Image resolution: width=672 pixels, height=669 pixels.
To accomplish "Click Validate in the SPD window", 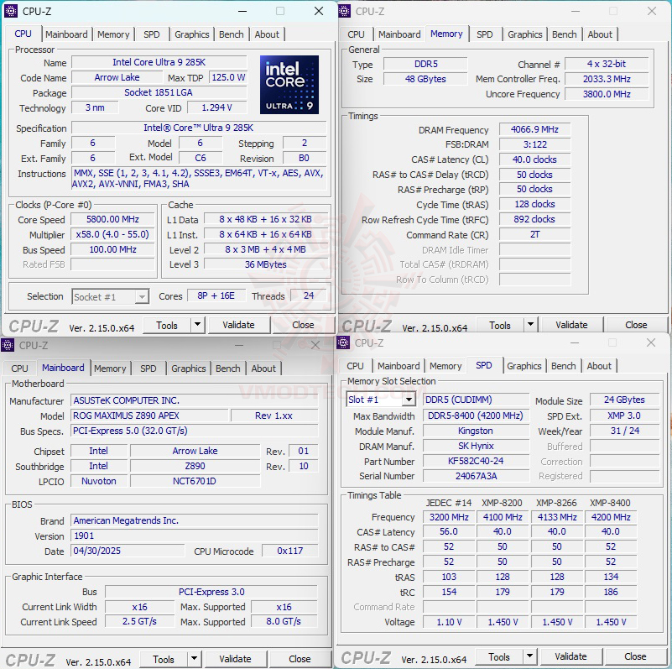I will [570, 656].
